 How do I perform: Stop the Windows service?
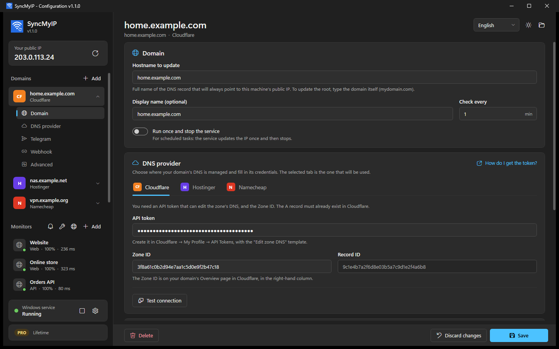click(82, 311)
